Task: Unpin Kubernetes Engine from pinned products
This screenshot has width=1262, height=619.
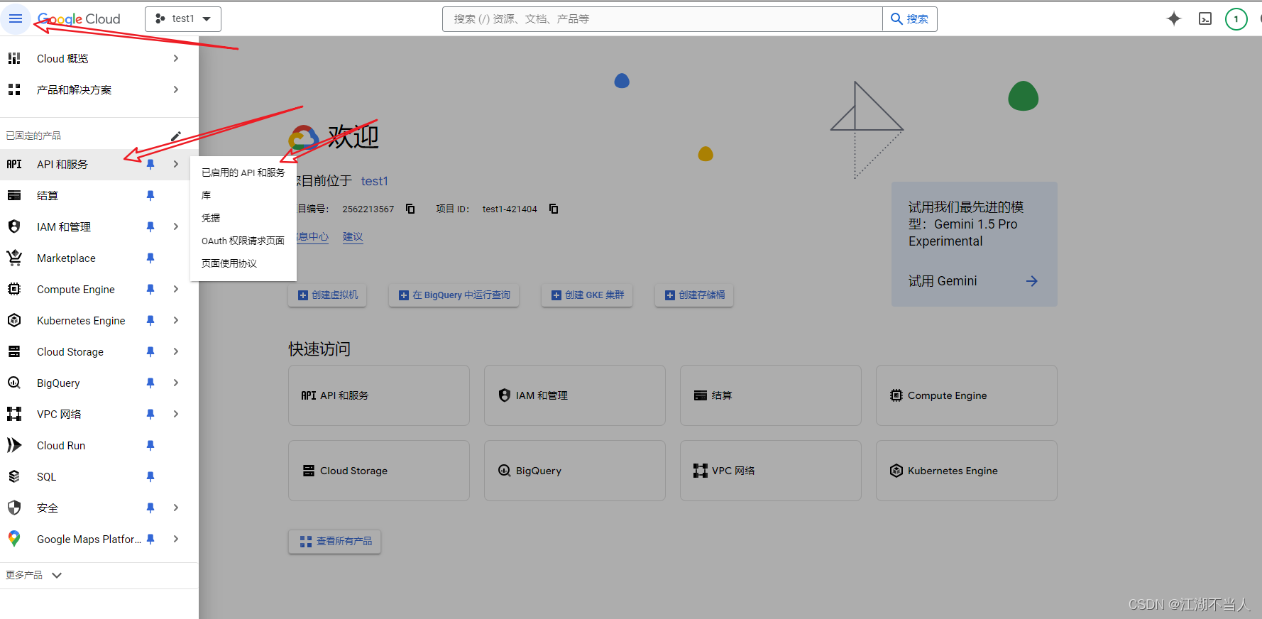Action: (150, 320)
